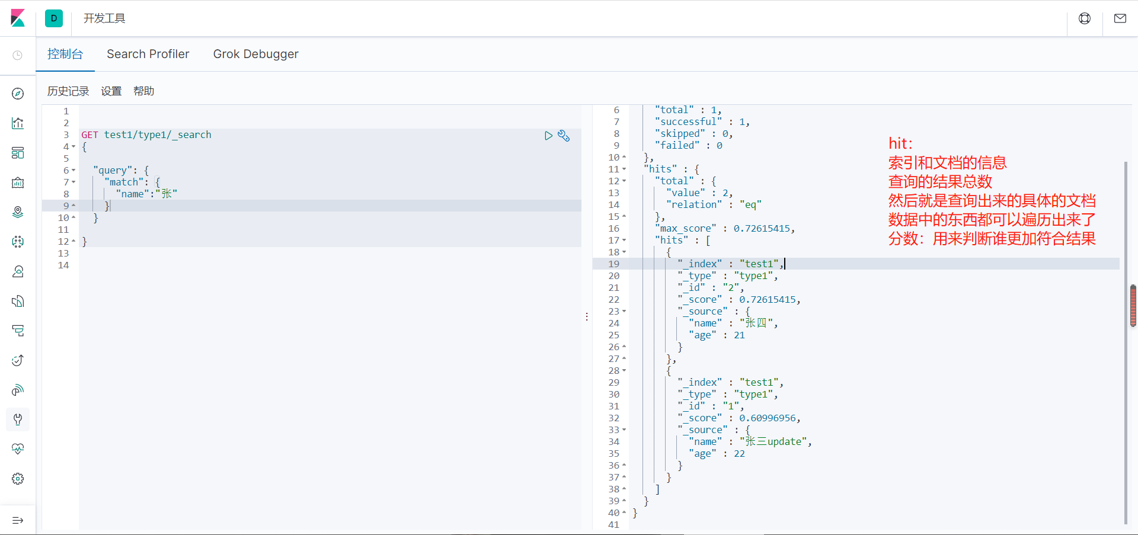Viewport: 1138px width, 535px height.
Task: Click GET test1/type1/_search request line
Action: tap(146, 135)
